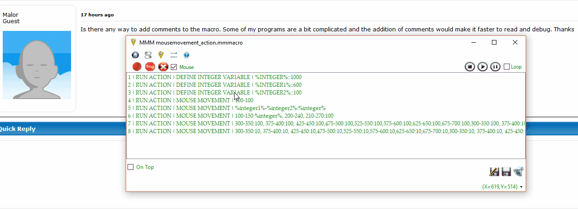Save the macro with the floppy disk icon

[506, 171]
